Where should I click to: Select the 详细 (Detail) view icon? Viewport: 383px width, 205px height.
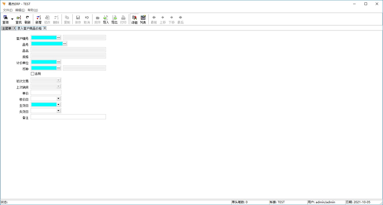[134, 19]
